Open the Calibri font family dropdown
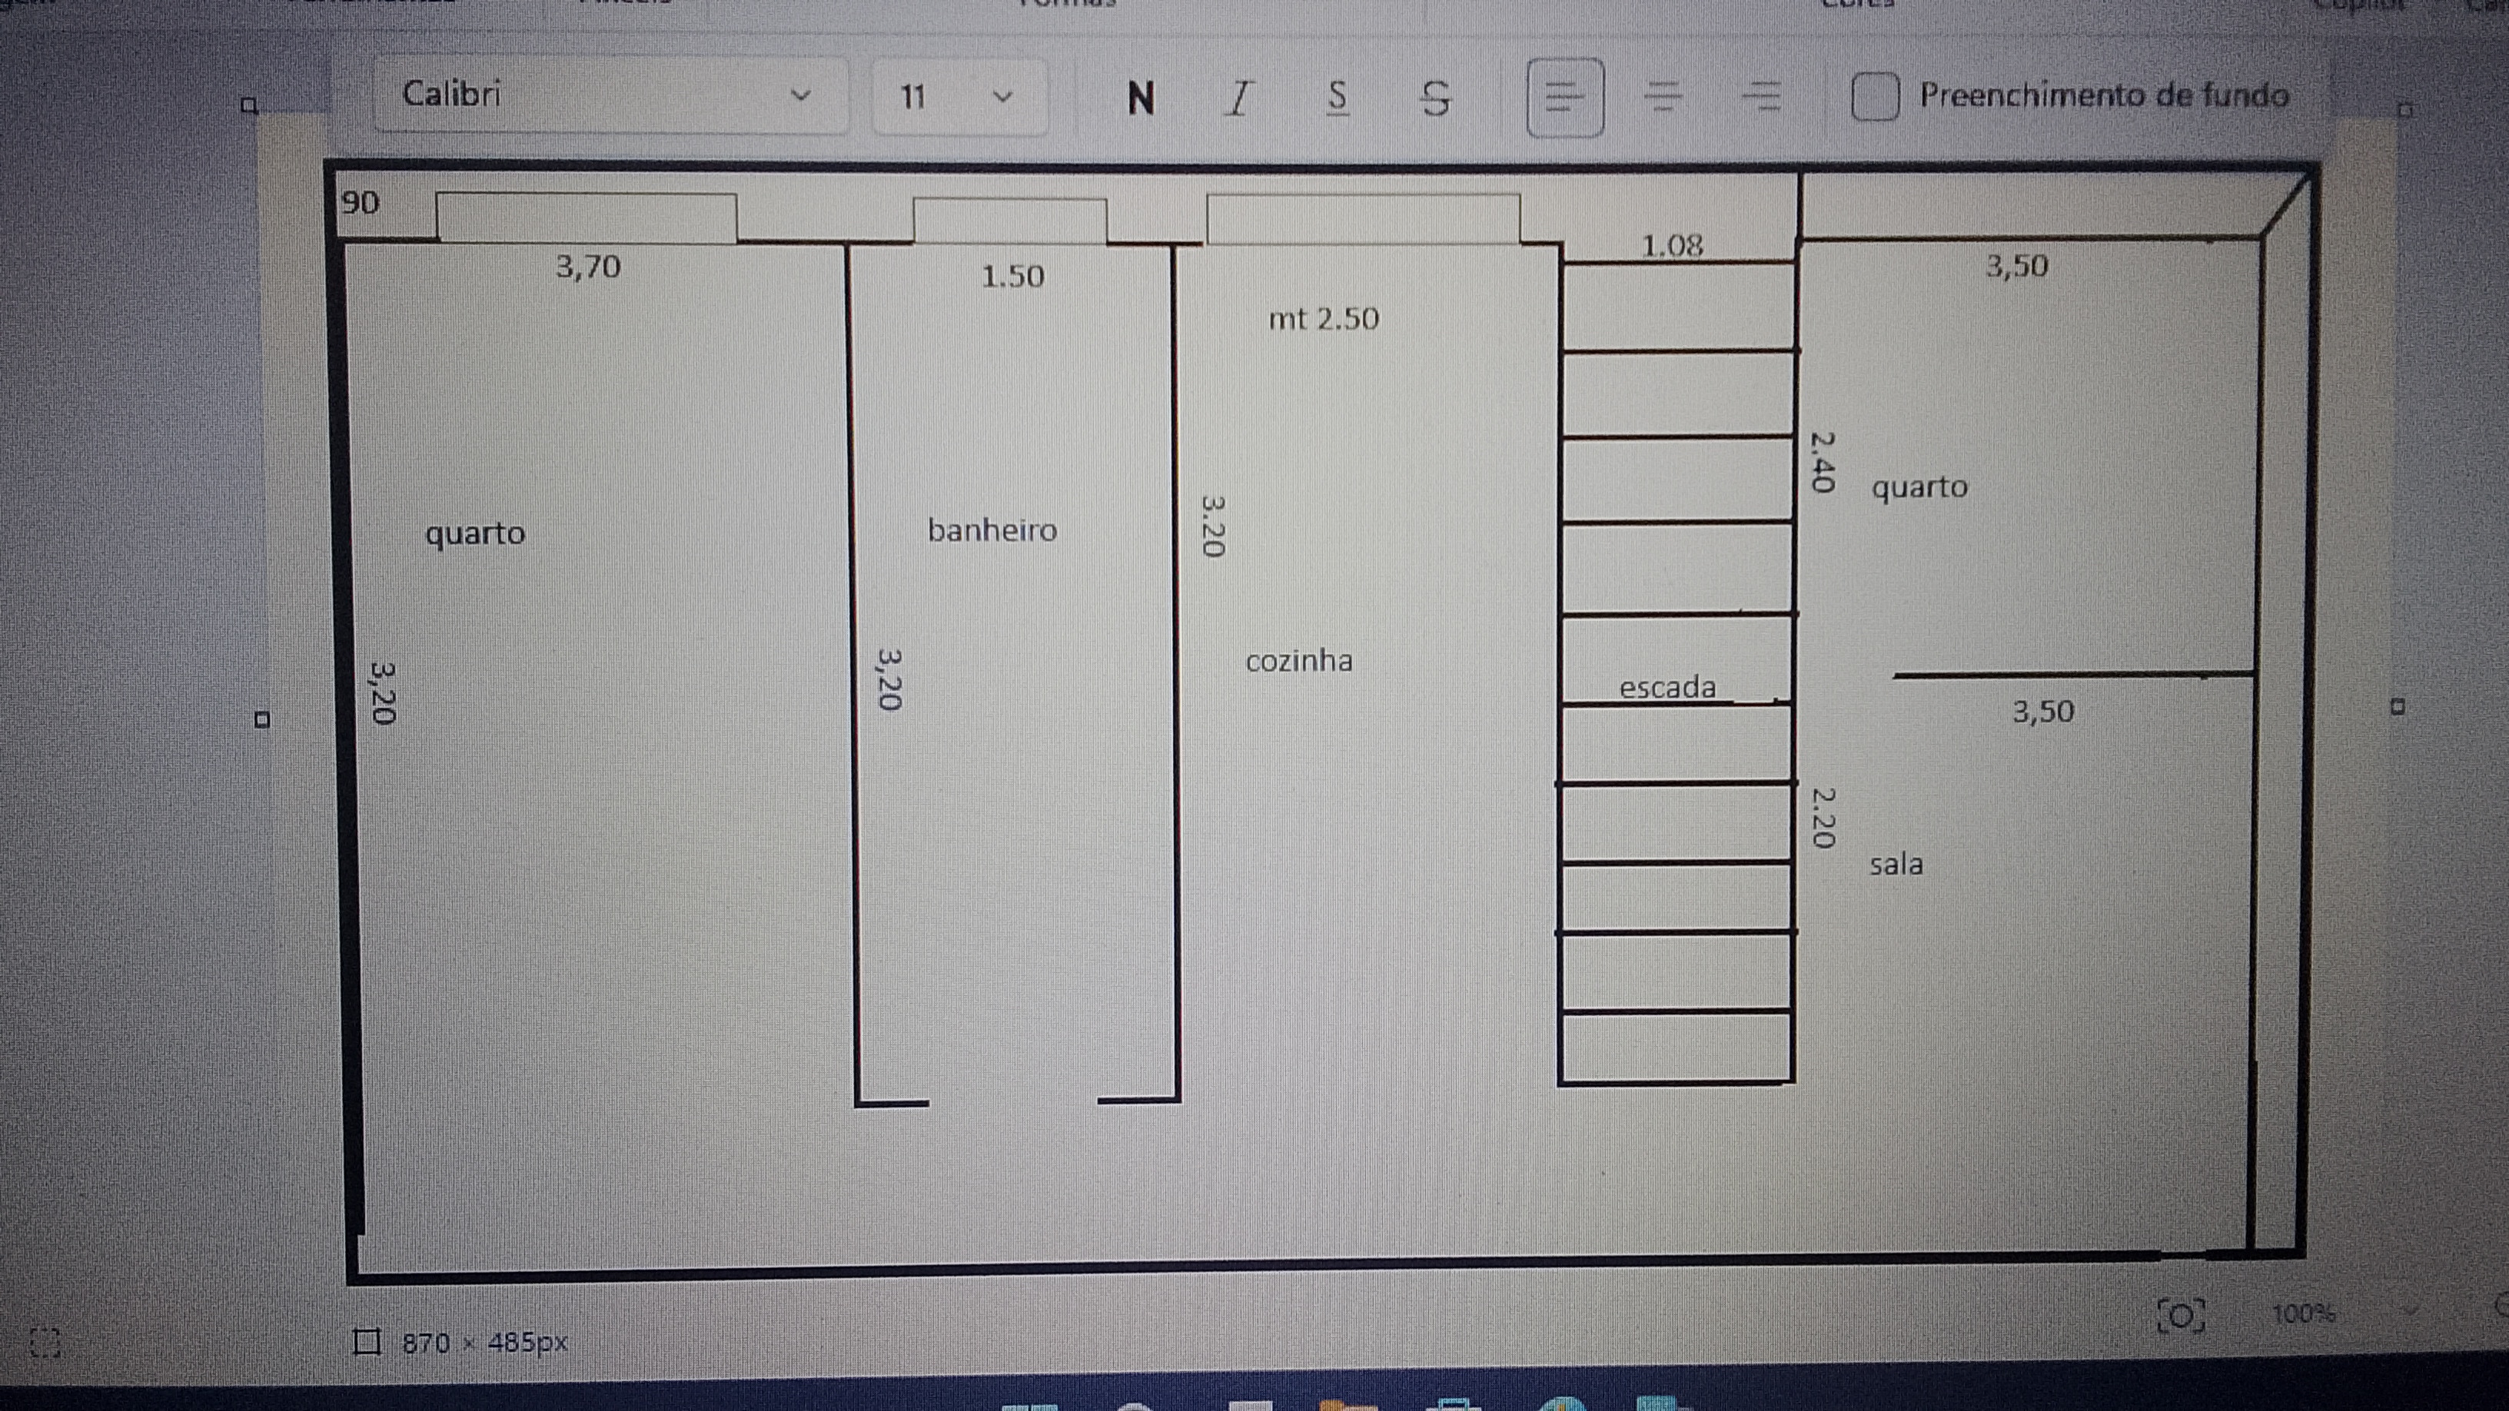Screen dimensions: 2509x1411 (610, 95)
